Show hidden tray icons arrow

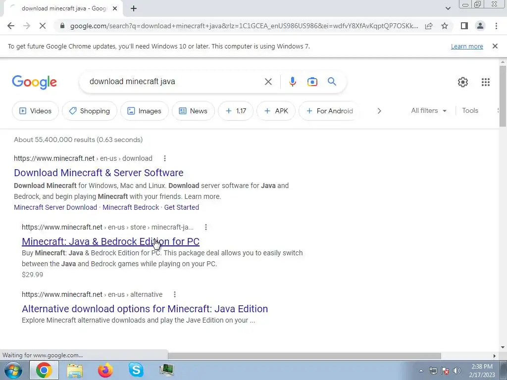point(421,371)
